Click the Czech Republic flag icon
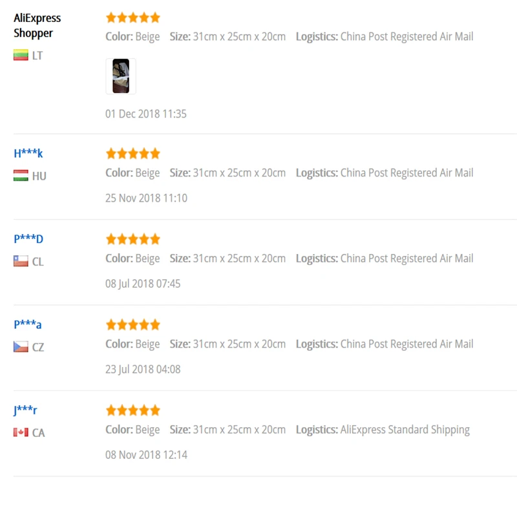Screen dimensions: 517x517 tap(21, 347)
